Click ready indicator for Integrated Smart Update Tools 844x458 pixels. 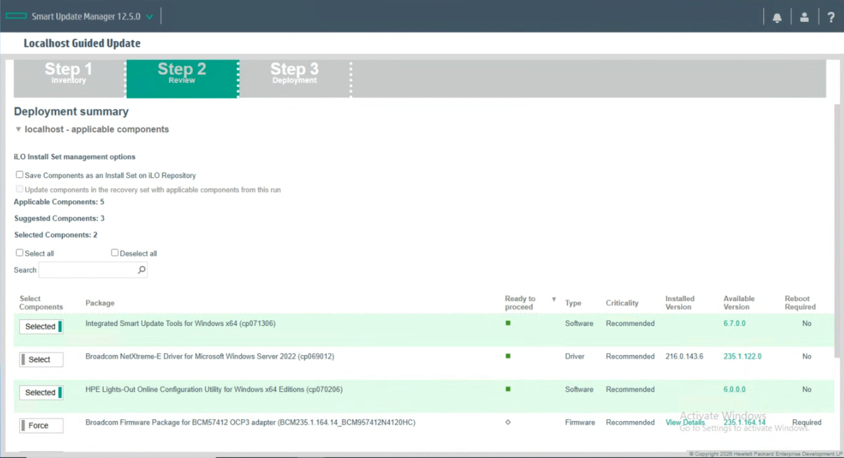508,323
